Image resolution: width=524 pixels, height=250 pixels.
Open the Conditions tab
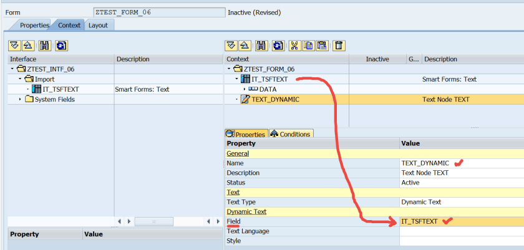point(290,134)
